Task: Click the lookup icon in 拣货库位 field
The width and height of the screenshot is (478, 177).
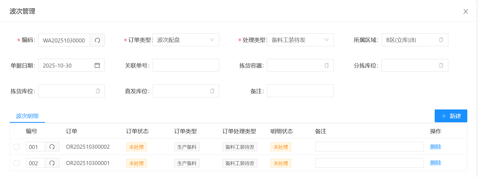Action: coord(98,91)
